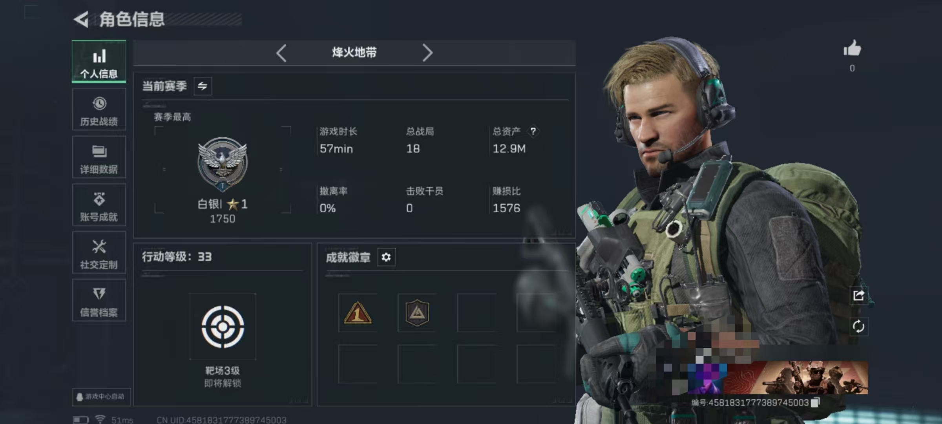This screenshot has width=942, height=424.
Task: Toggle the 当前赛季 season switch button
Action: coord(203,86)
